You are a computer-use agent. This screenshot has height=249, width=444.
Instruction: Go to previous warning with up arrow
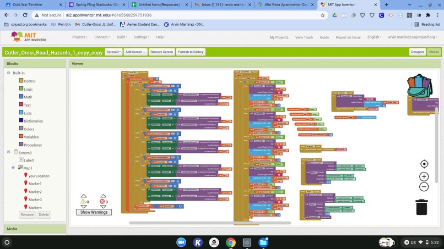point(84,196)
